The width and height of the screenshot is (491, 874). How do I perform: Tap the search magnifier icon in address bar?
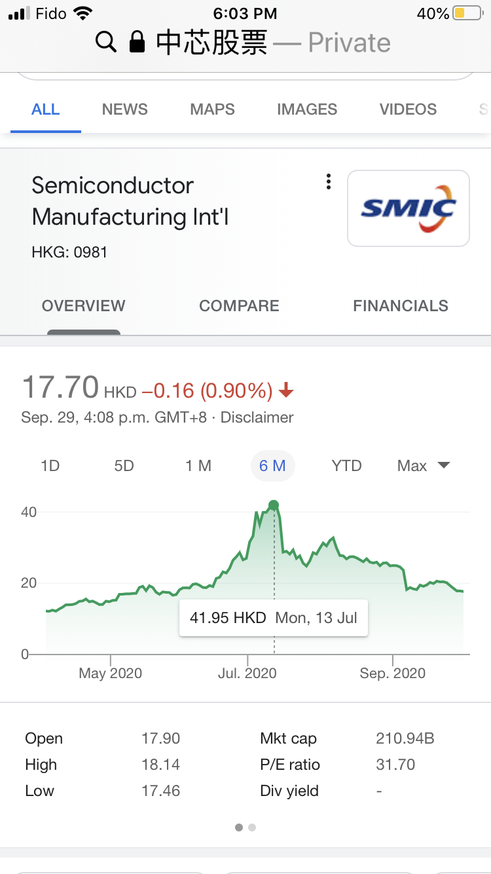tap(105, 43)
